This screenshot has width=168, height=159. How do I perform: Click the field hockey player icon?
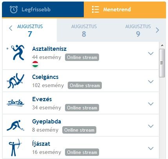(15, 125)
